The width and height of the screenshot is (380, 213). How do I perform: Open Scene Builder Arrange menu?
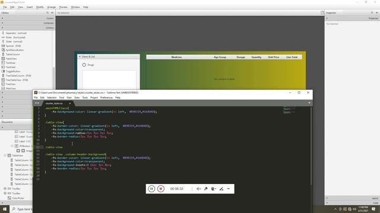(x=52, y=7)
